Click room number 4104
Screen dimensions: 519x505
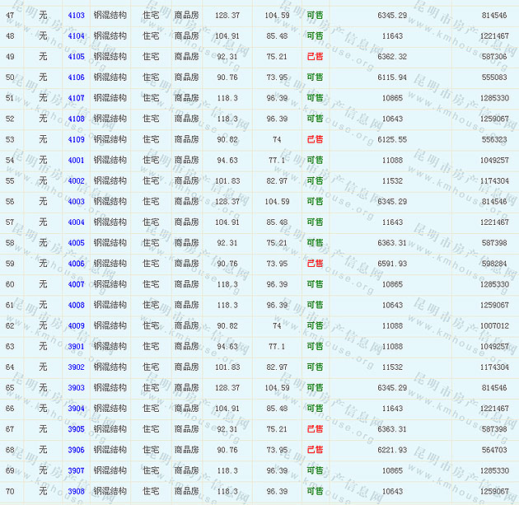click(x=76, y=36)
